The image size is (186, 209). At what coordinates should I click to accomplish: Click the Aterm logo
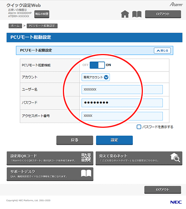pos(176,4)
